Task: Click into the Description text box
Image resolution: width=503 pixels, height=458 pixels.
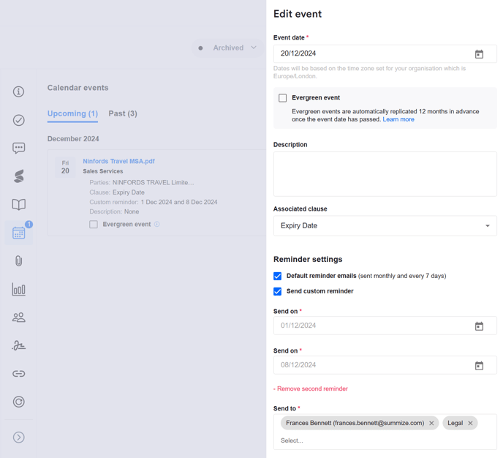Action: tap(385, 174)
